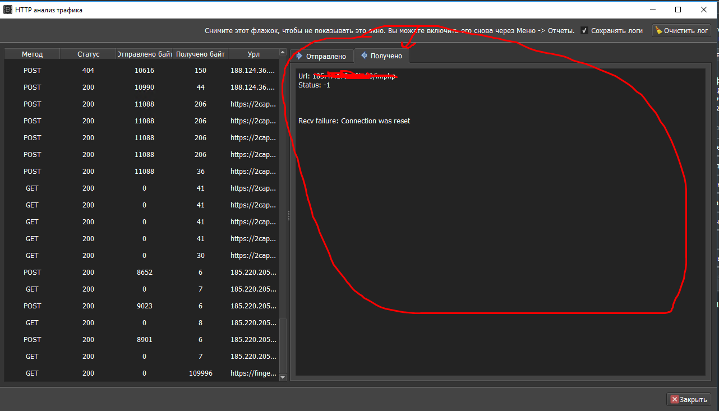The height and width of the screenshot is (411, 719).
Task: Click the application icon in the title bar
Action: click(x=8, y=10)
